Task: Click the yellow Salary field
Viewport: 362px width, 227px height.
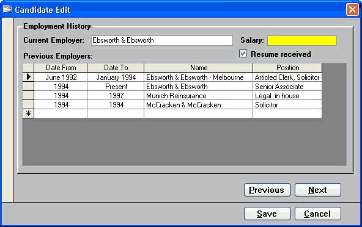Action: tap(302, 40)
